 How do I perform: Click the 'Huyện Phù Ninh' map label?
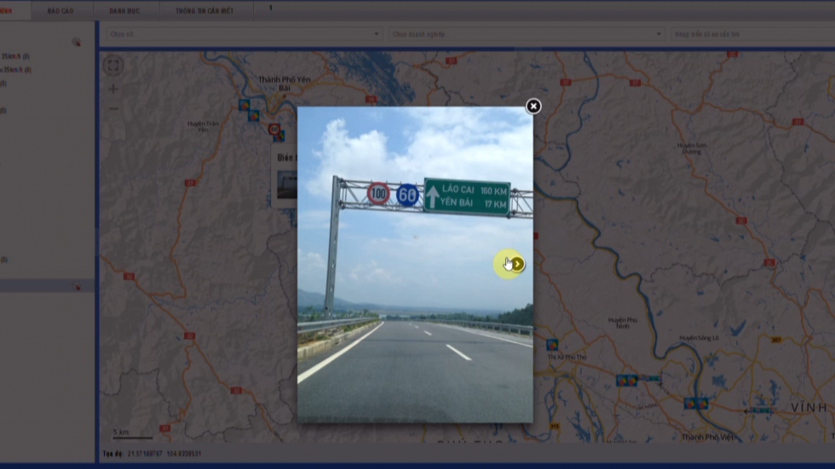tap(623, 323)
